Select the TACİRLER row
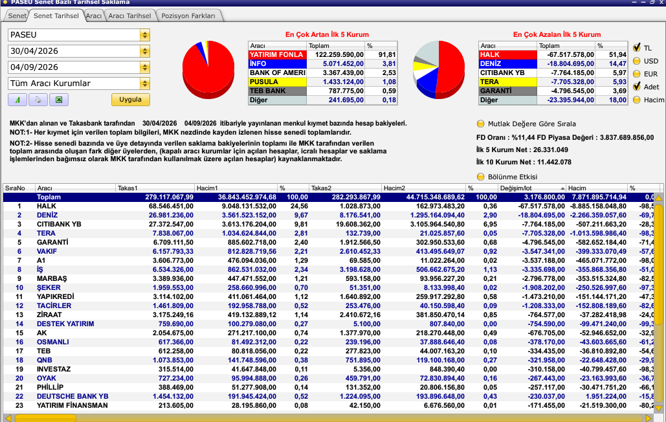 (x=329, y=305)
